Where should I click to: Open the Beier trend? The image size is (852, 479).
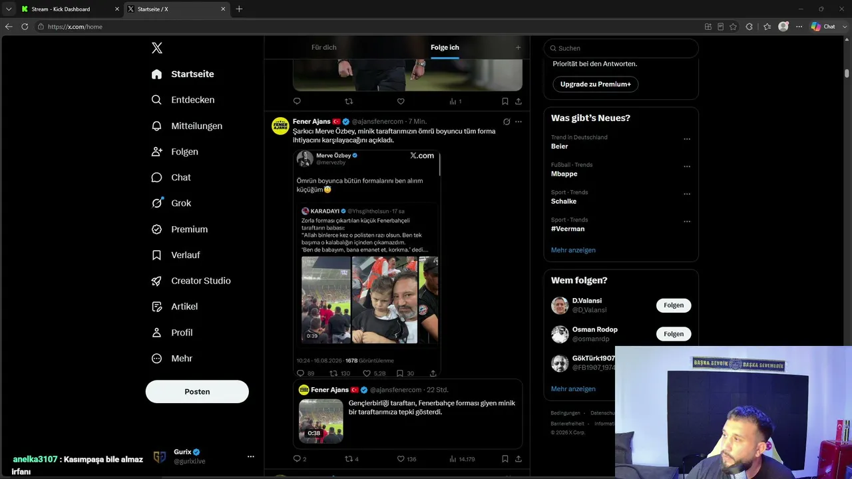(560, 146)
